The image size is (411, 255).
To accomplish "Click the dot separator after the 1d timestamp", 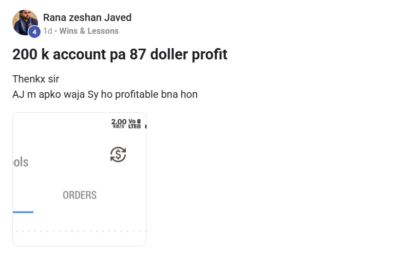I will [x=55, y=31].
